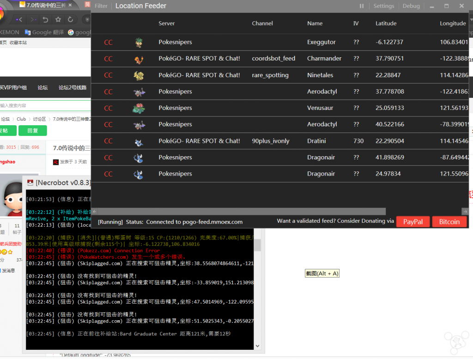Open the Settings menu
Screen dimensions: 473x359
(x=383, y=6)
